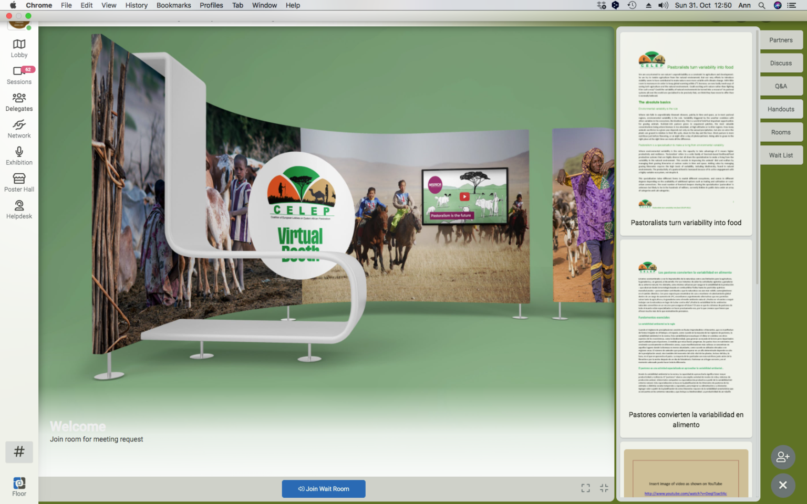Viewport: 807px width, 504px height.
Task: Open the Rooms tab
Action: (781, 132)
